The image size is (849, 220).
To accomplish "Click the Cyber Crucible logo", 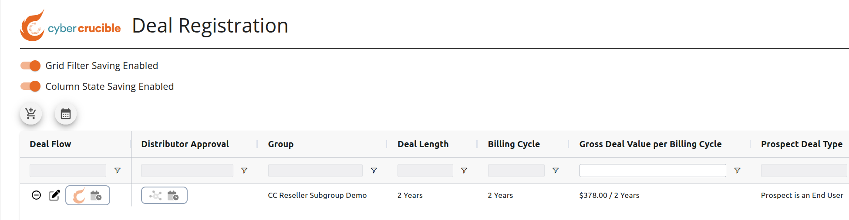I will pyautogui.click(x=71, y=25).
